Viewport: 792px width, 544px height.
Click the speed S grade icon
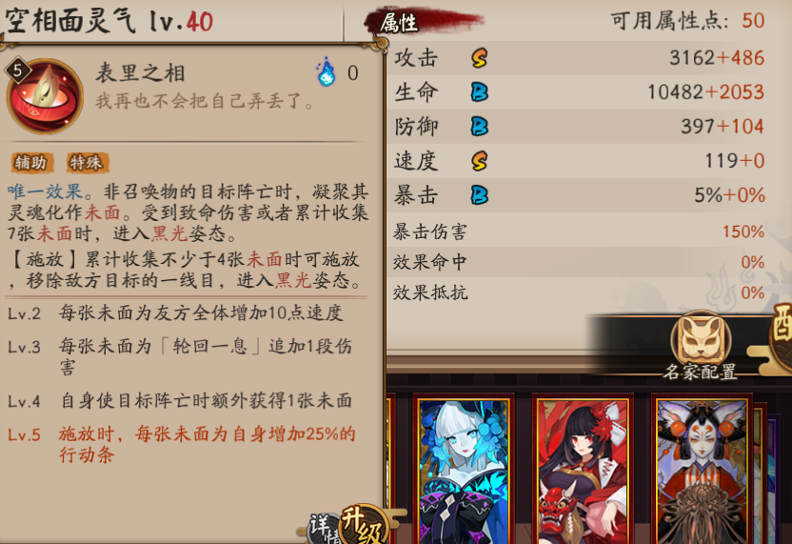(479, 161)
